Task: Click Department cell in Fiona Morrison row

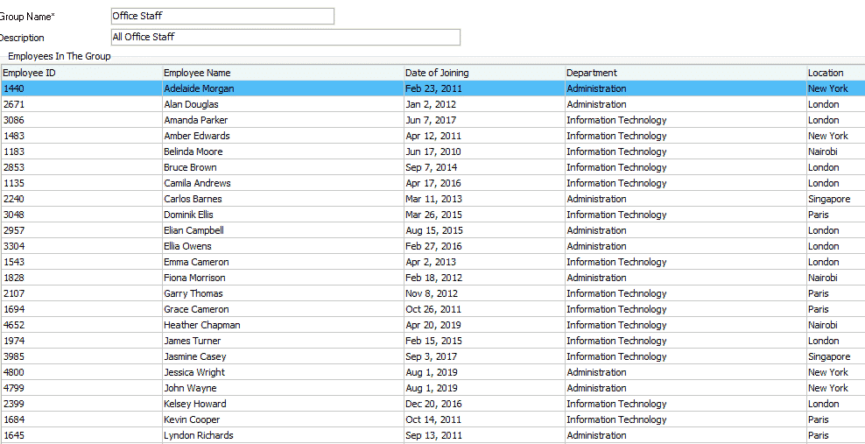Action: pos(686,278)
